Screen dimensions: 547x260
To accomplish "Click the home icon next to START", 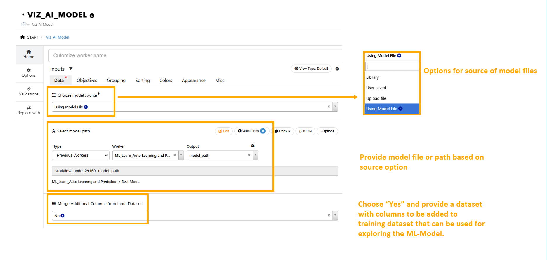I will (x=22, y=37).
